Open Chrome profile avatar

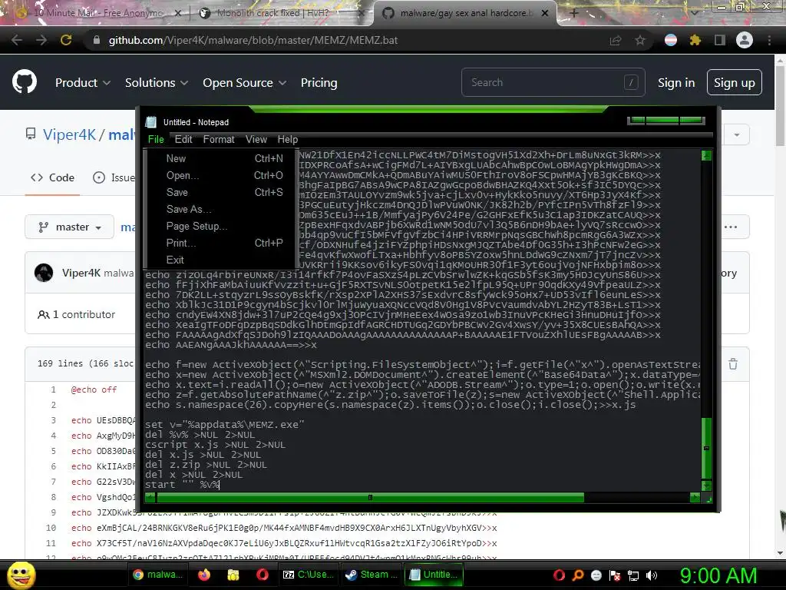point(745,40)
